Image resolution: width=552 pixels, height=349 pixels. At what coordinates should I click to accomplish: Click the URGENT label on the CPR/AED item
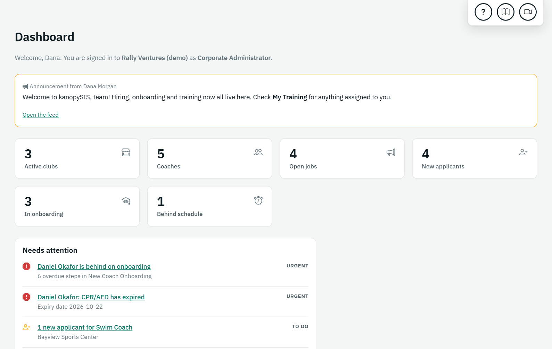point(297,297)
